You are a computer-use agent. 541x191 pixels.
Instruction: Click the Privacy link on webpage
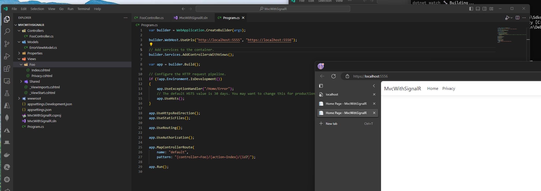pos(449,89)
